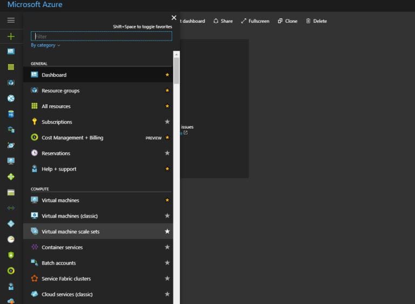Screen dimensions: 415x304
Task: Select Dashboard in the services list
Action: coord(98,75)
